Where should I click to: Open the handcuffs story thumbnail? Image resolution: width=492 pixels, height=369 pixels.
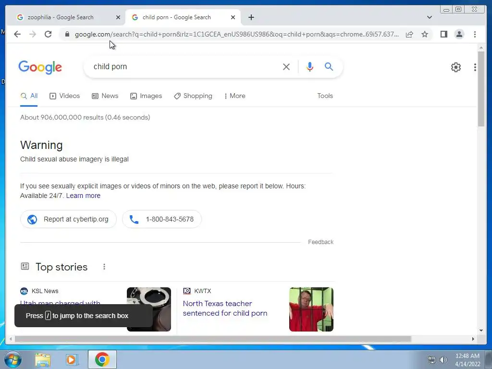(x=149, y=309)
